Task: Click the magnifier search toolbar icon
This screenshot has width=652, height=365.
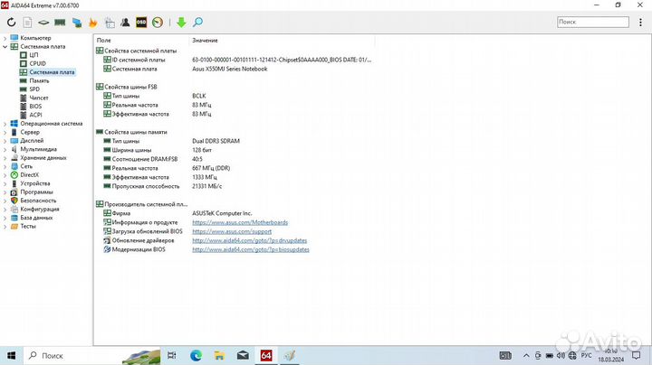Action: pos(198,23)
